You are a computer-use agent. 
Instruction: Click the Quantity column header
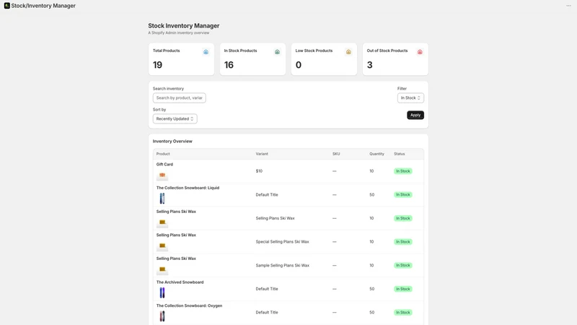click(376, 154)
